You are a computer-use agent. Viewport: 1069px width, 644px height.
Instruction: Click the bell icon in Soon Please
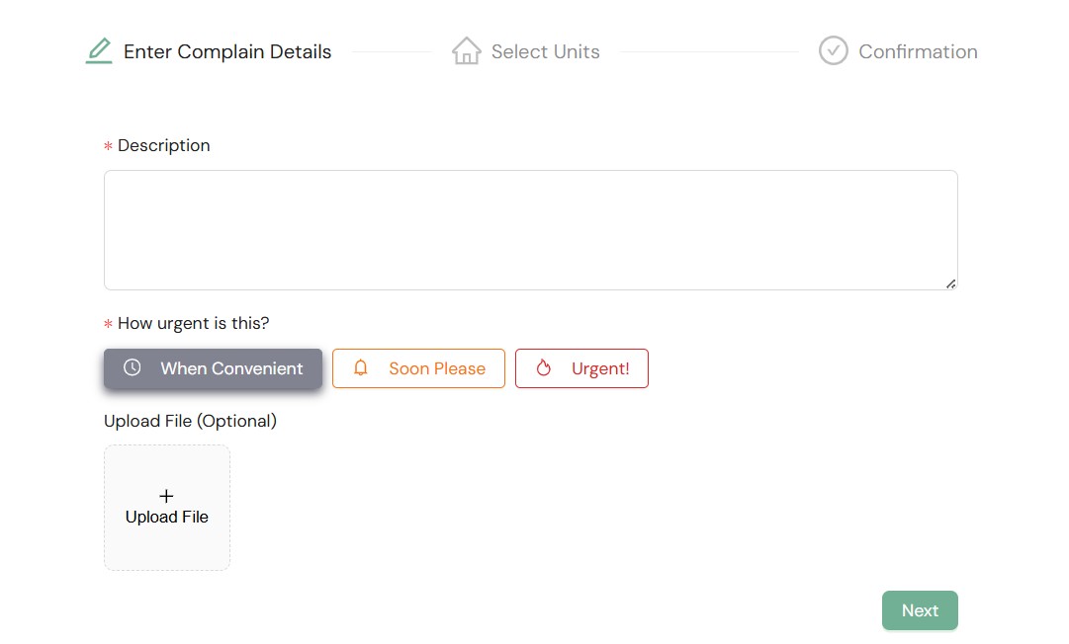[x=361, y=368]
